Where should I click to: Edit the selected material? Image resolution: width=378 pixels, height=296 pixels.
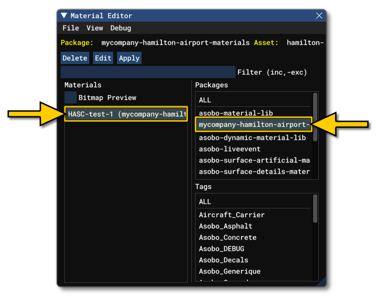(x=103, y=58)
